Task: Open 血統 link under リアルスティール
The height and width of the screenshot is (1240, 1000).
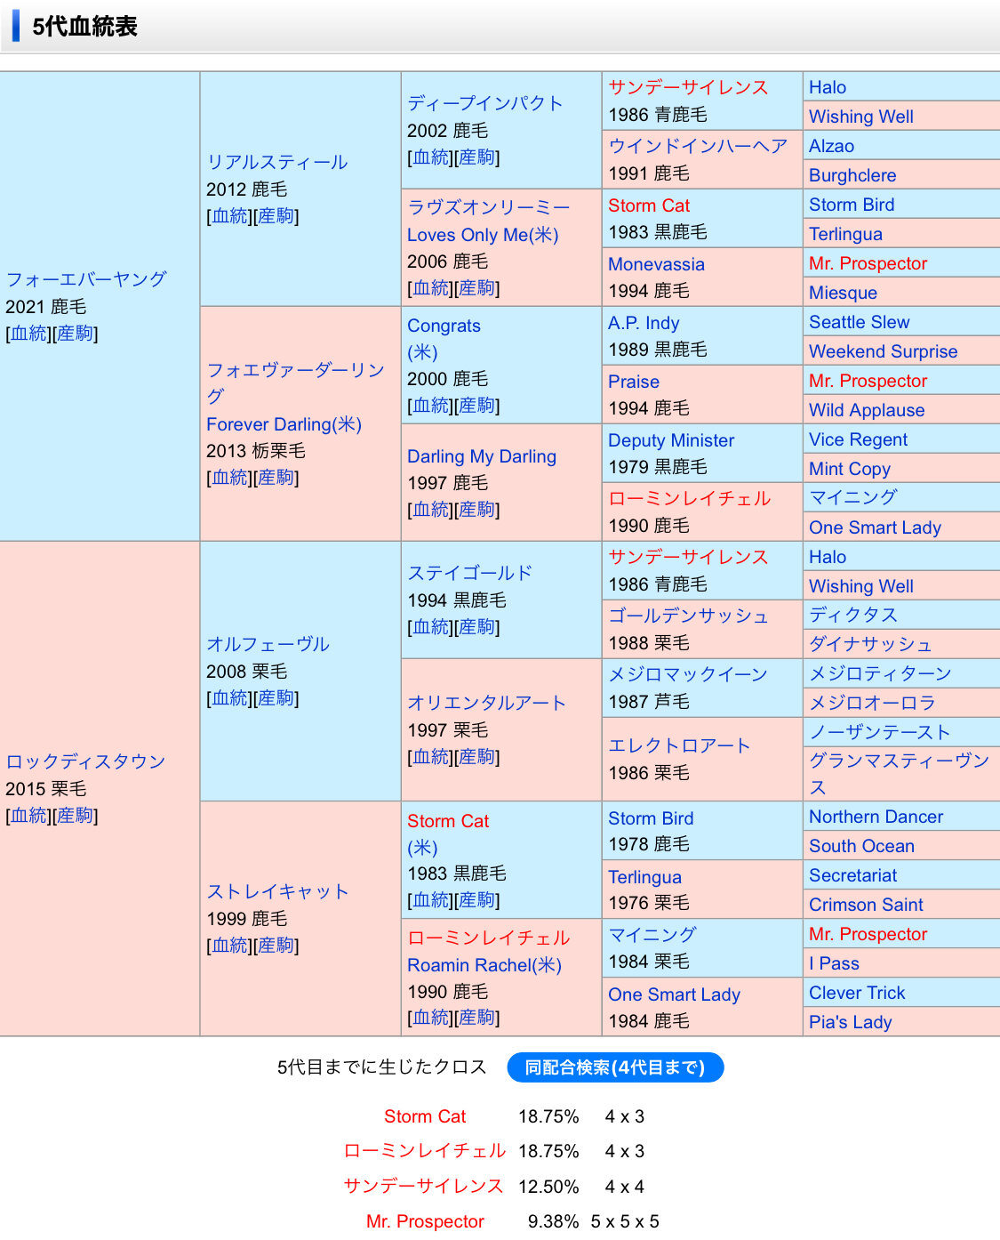Action: point(229,216)
